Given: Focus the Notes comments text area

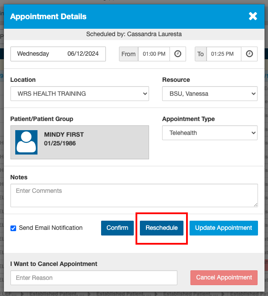Looking at the screenshot, I should (x=134, y=195).
